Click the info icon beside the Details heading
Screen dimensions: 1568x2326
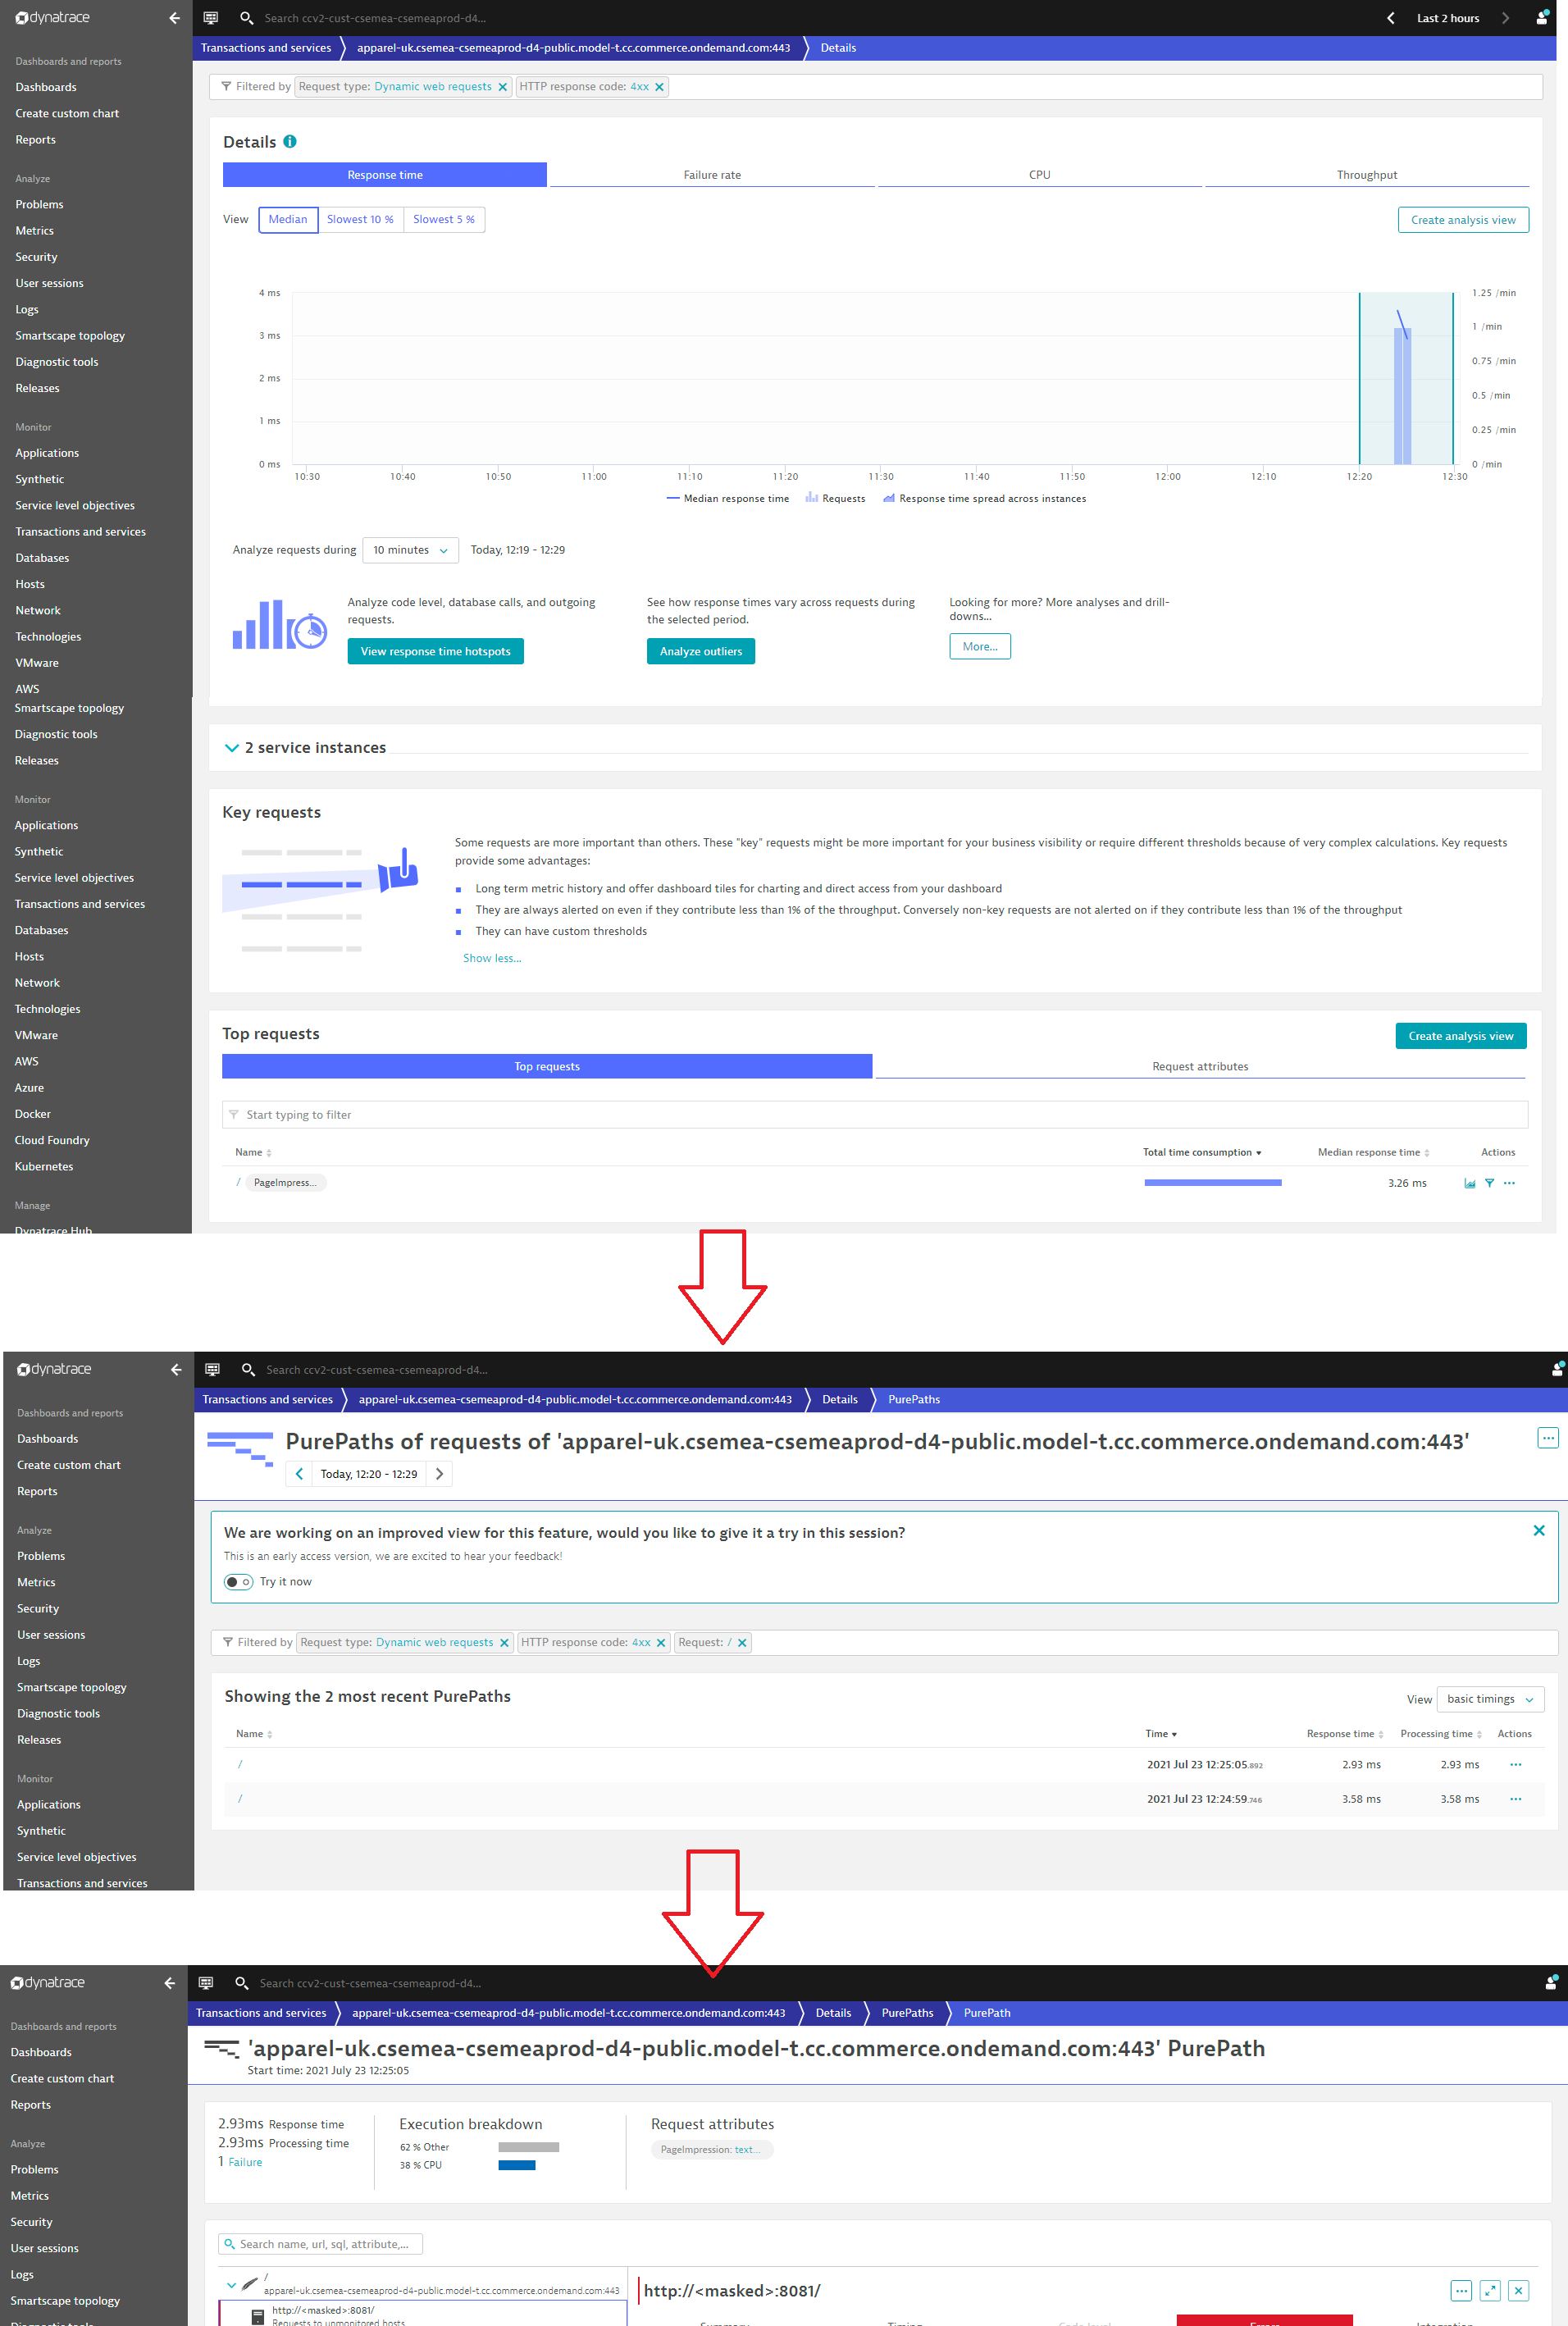click(x=290, y=142)
